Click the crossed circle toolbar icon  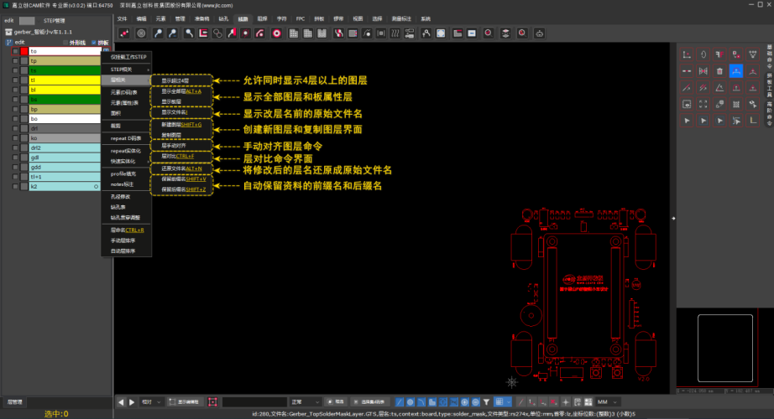click(x=141, y=34)
